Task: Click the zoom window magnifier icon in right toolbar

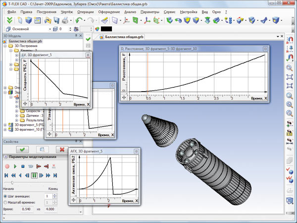Action: pos(289,68)
